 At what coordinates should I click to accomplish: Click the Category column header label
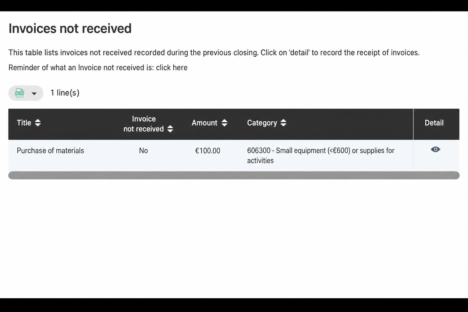point(262,123)
